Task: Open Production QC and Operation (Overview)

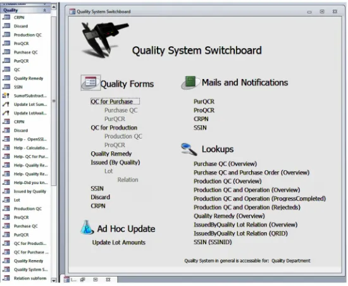Action: tap(247, 190)
